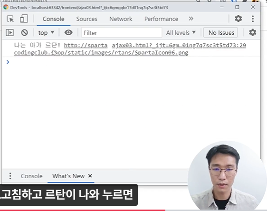Open the Customize DevTools three-dot menu
This screenshot has height=211, width=267.
point(253,19)
